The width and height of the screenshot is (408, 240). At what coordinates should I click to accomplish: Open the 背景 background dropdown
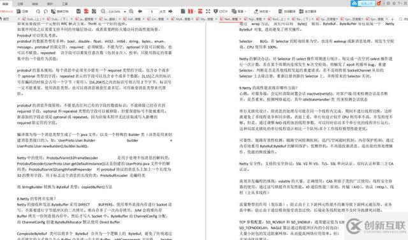239,11
